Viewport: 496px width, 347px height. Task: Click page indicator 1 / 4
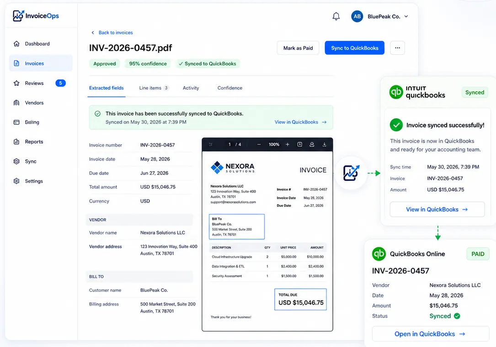pyautogui.click(x=235, y=144)
